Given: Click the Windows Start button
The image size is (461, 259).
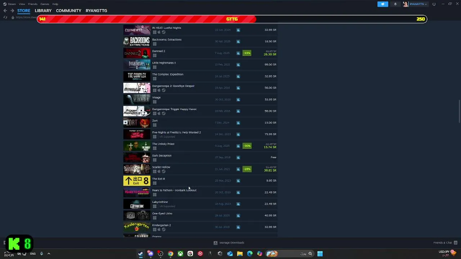Looking at the screenshot, I should tap(320, 254).
